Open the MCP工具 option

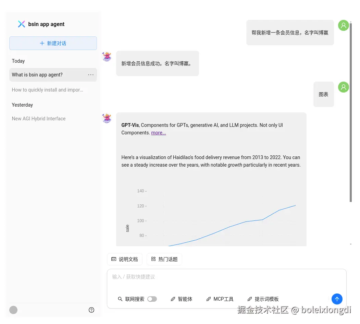click(x=220, y=299)
